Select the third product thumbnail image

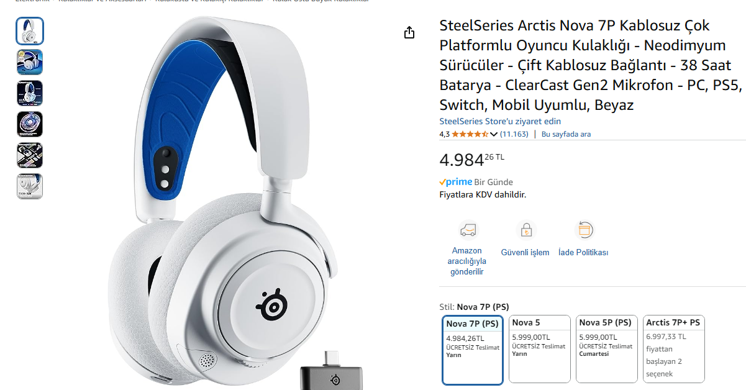point(30,93)
